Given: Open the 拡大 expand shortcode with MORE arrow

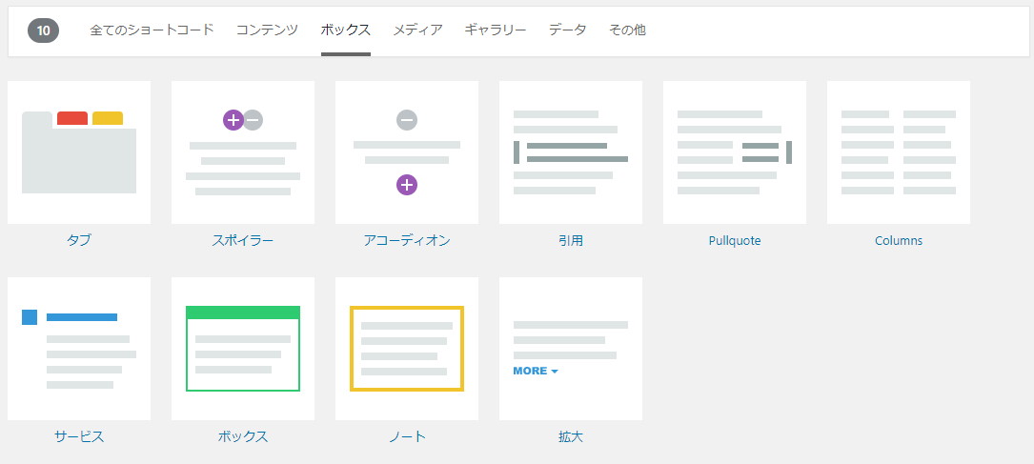Looking at the screenshot, I should [x=571, y=349].
